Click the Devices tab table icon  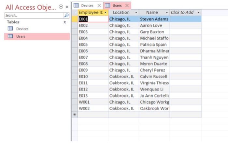tap(76, 6)
